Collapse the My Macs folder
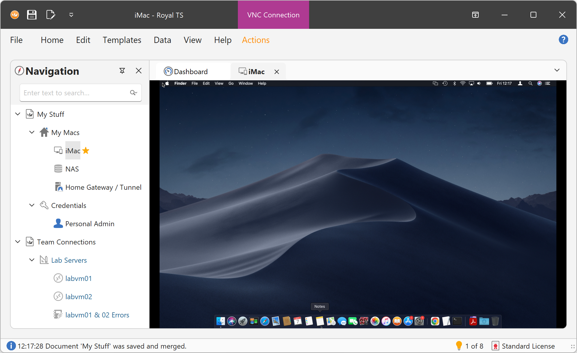 [x=32, y=132]
